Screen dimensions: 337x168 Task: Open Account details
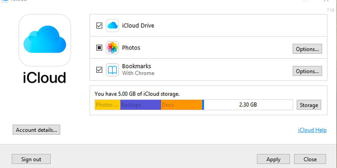tap(36, 130)
